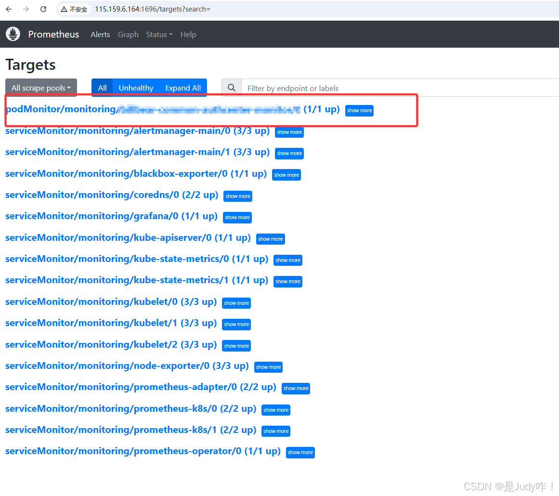Viewport: 559px width, 496px height.
Task: Show more for prometheus-operator/0
Action: [300, 453]
